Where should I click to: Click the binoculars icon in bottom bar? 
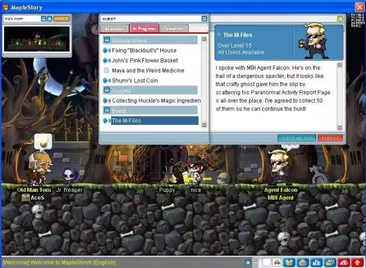pos(277,263)
